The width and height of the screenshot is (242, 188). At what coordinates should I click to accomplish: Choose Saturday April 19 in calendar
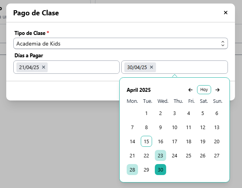coord(203,142)
